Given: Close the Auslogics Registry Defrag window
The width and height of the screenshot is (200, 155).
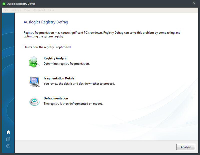Looking at the screenshot, I should (194, 3).
